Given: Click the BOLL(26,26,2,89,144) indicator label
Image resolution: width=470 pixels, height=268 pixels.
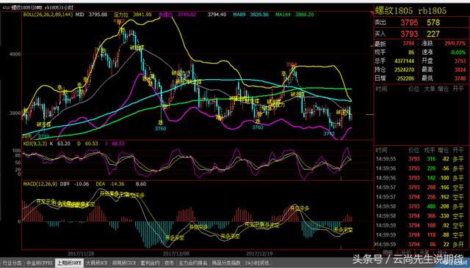Looking at the screenshot, I should (x=48, y=15).
